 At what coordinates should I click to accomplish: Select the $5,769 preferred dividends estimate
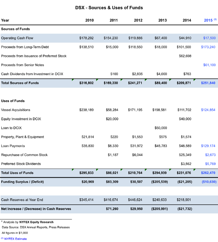[210, 164]
